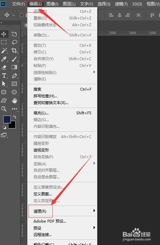Reset default foreground and background colors
Viewport: 160px width, 245px height.
[4, 127]
